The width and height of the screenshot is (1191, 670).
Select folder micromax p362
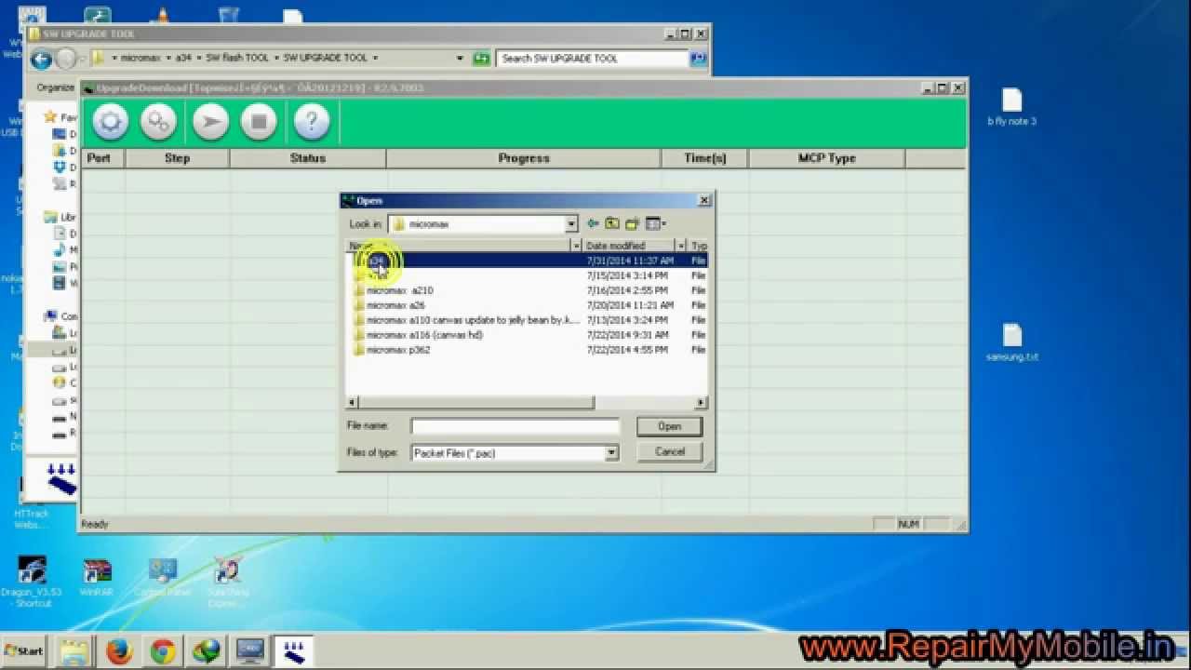pyautogui.click(x=398, y=350)
